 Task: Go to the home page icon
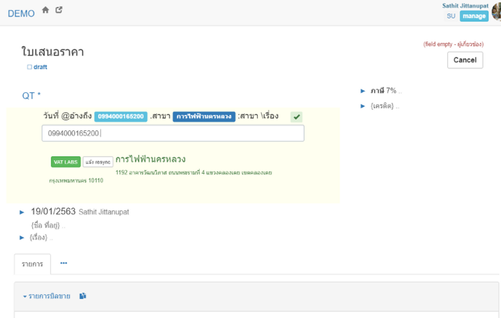coord(46,10)
